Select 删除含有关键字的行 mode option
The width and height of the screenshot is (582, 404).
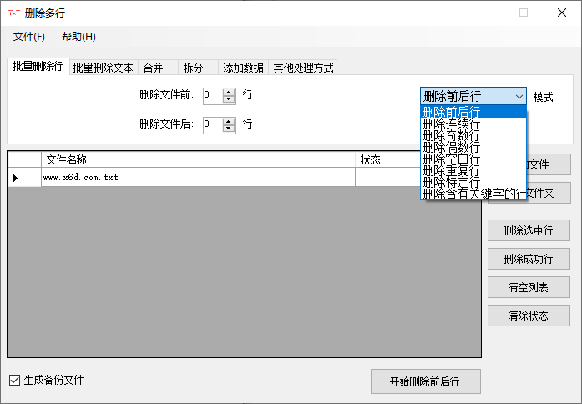[474, 194]
